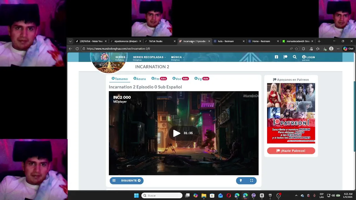Image resolution: width=356 pixels, height=200 pixels.
Task: Toggle the lightbulb lights-off button
Action: 241,181
